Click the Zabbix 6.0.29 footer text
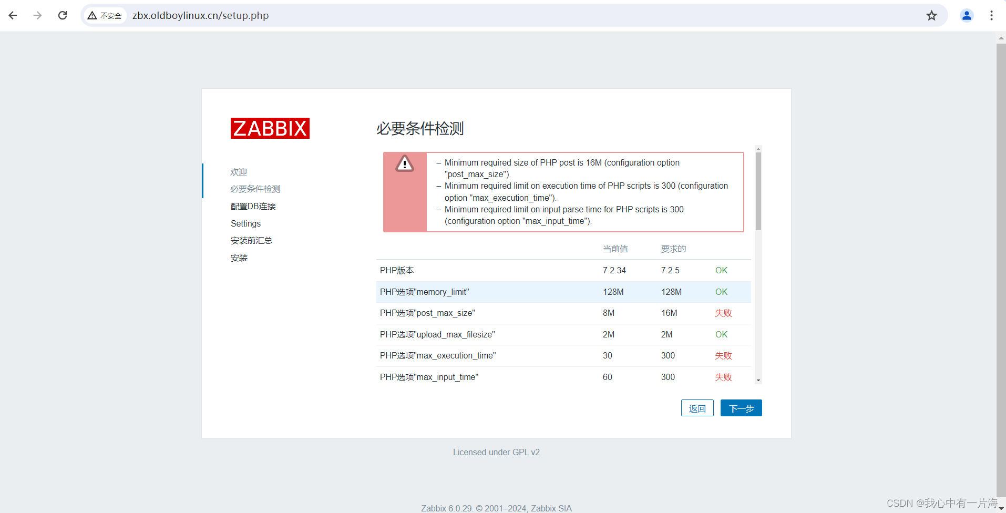Viewport: 1006px width, 513px height. (496, 508)
